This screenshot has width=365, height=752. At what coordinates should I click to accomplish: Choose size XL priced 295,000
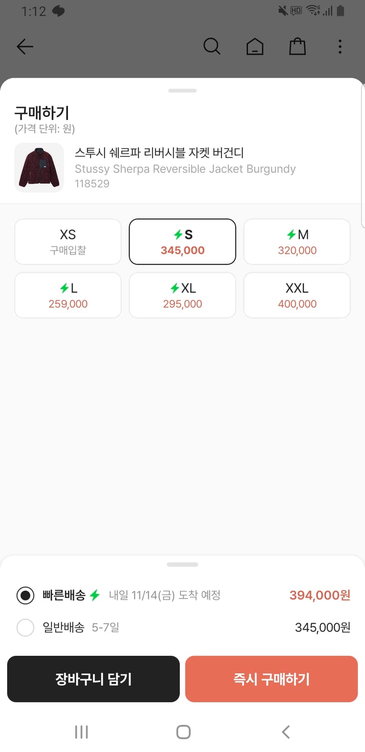[182, 295]
